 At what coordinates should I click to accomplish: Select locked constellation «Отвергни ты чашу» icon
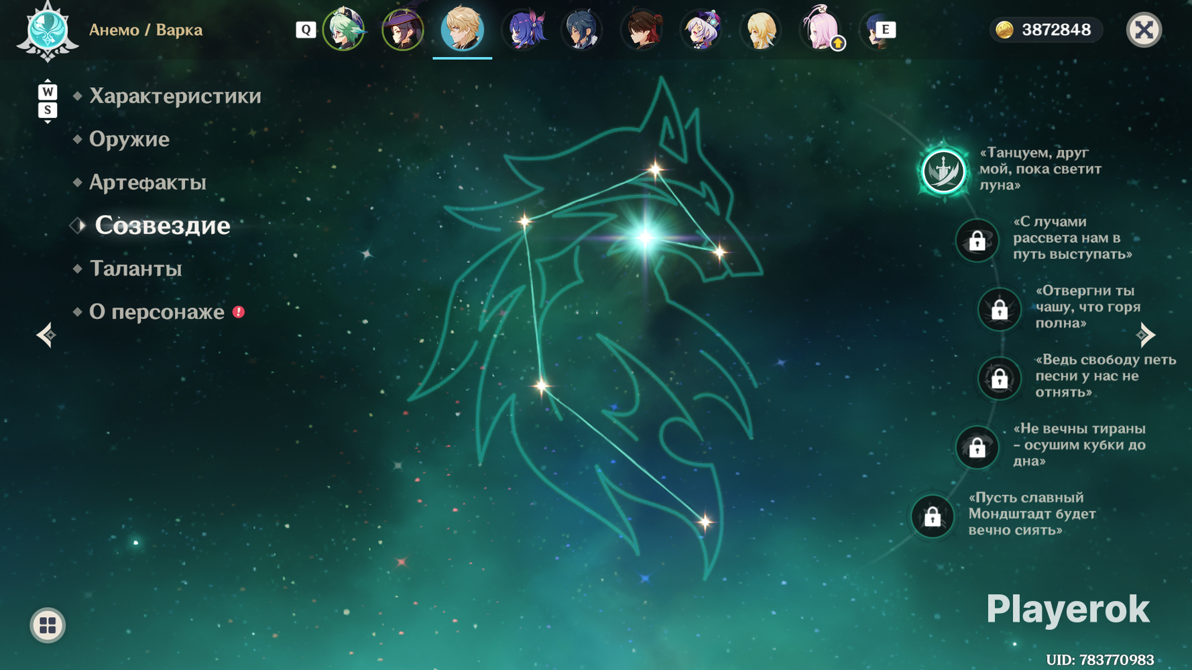[x=1000, y=310]
